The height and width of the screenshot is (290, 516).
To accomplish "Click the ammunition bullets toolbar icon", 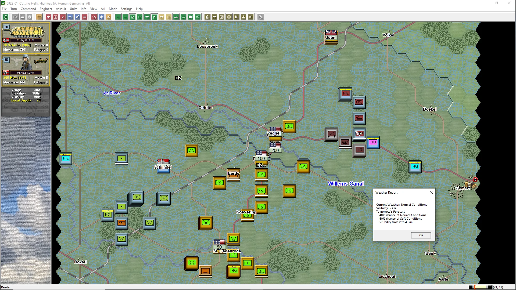I will click(x=236, y=17).
